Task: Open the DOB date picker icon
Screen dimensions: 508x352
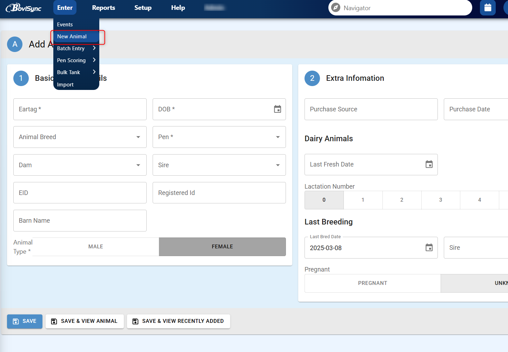Action: 278,109
